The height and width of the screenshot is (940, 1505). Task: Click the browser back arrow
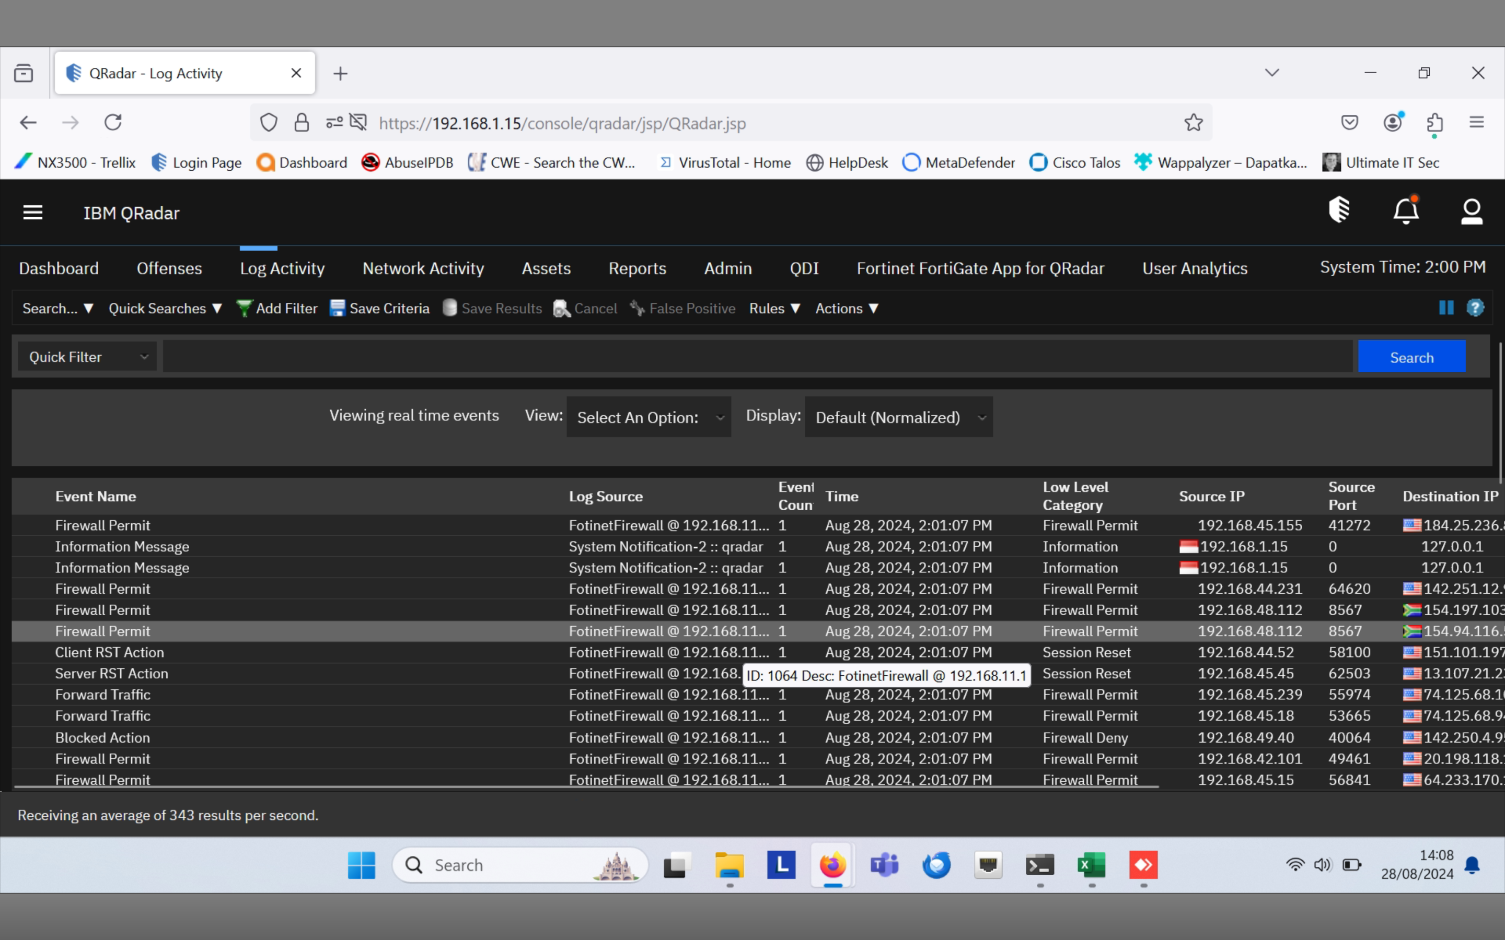click(28, 123)
